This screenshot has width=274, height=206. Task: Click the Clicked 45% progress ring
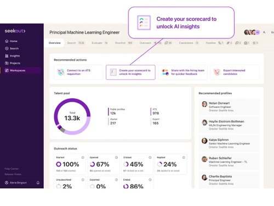pos(126,164)
